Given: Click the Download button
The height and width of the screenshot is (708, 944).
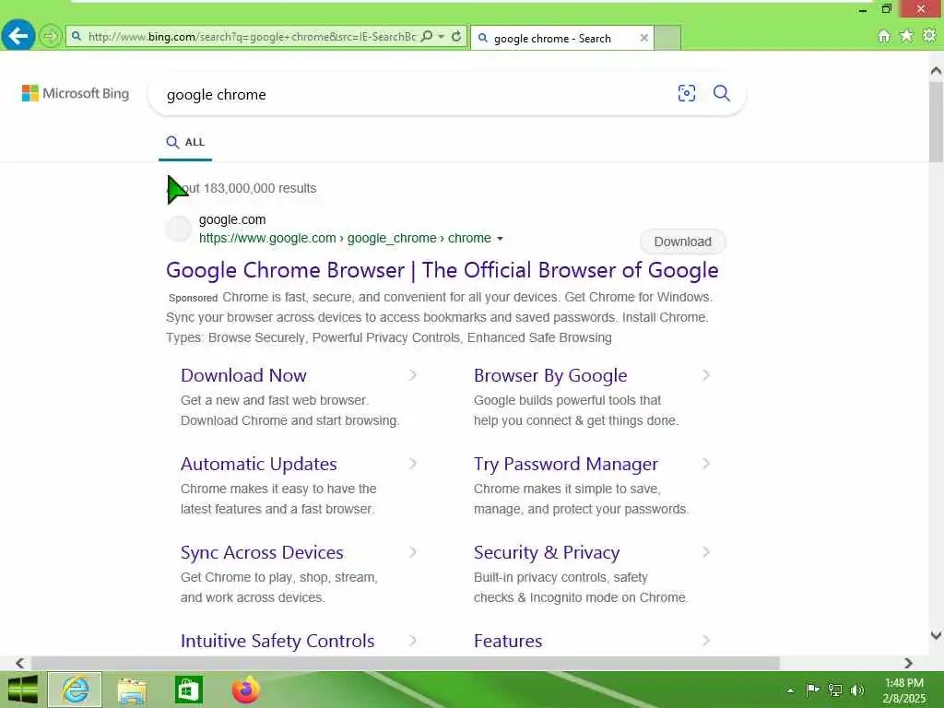Looking at the screenshot, I should (x=683, y=242).
